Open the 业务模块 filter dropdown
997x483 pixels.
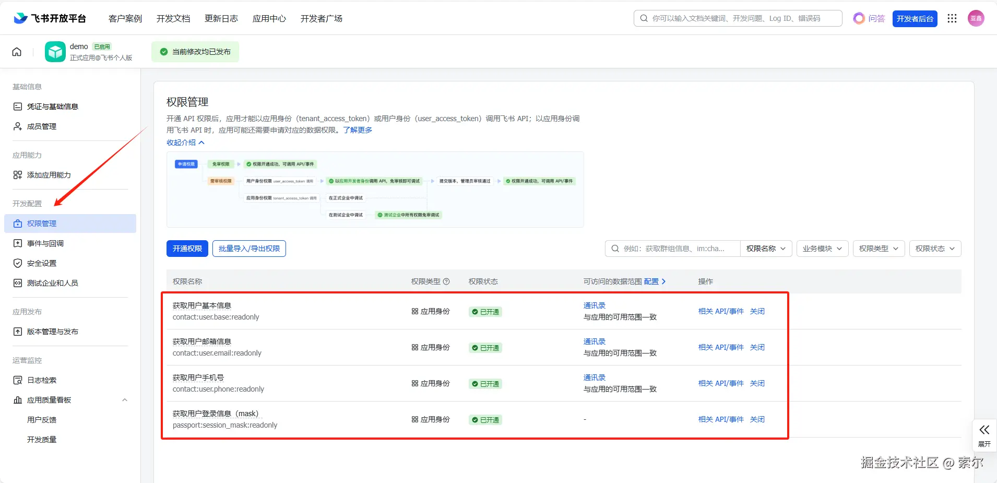point(823,249)
